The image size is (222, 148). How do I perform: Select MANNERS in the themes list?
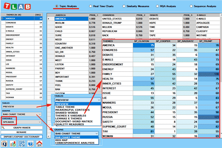click(20, 68)
